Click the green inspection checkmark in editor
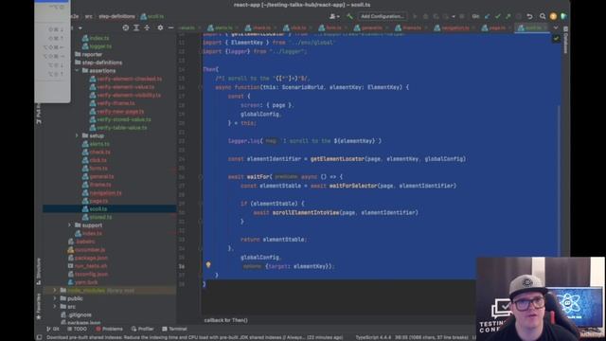Screen dimensions: 606x341 click(556, 38)
